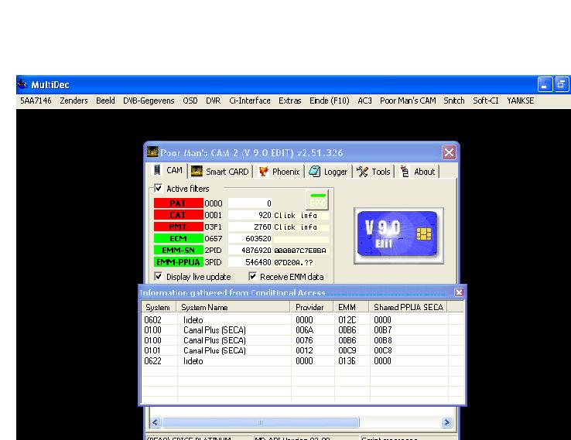This screenshot has height=440, width=571.
Task: Click the MultiDec application icon in title bar
Action: [x=22, y=84]
